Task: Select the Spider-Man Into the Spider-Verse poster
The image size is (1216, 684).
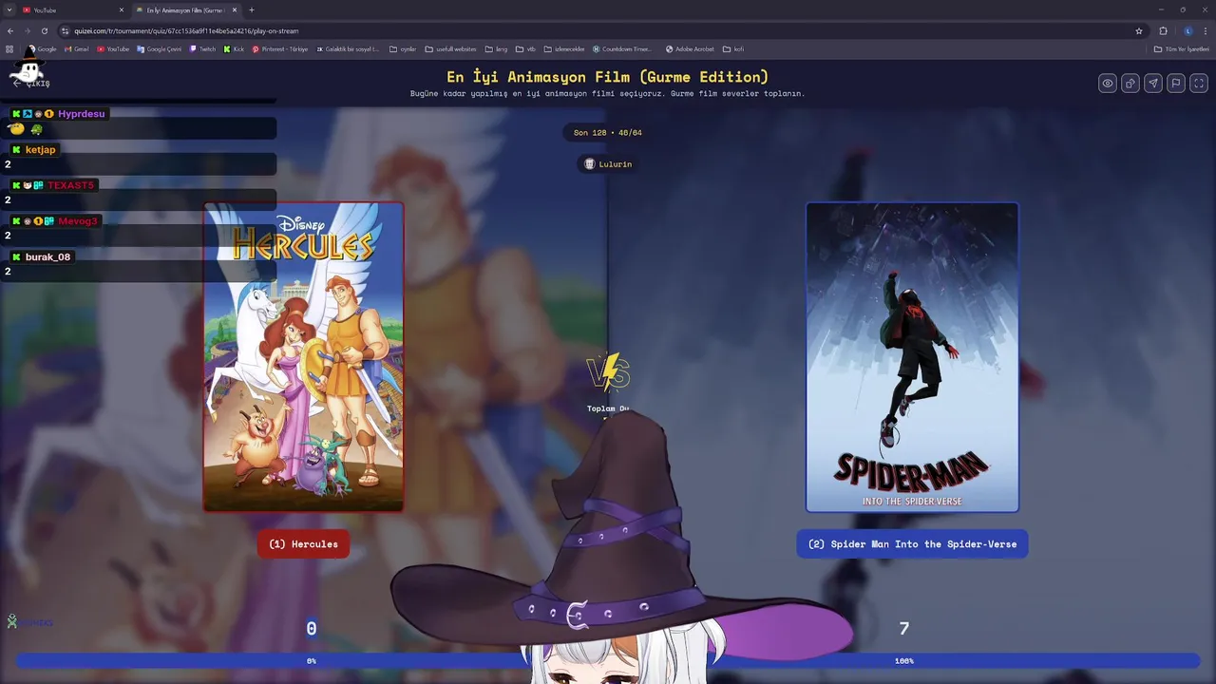Action: (x=912, y=356)
